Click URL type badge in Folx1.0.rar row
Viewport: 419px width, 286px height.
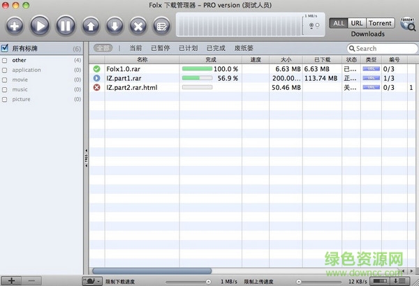(372, 69)
